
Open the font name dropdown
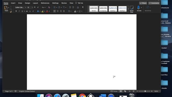coord(26,7)
